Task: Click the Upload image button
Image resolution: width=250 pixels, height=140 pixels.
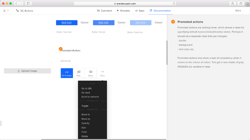Action: 27,71
